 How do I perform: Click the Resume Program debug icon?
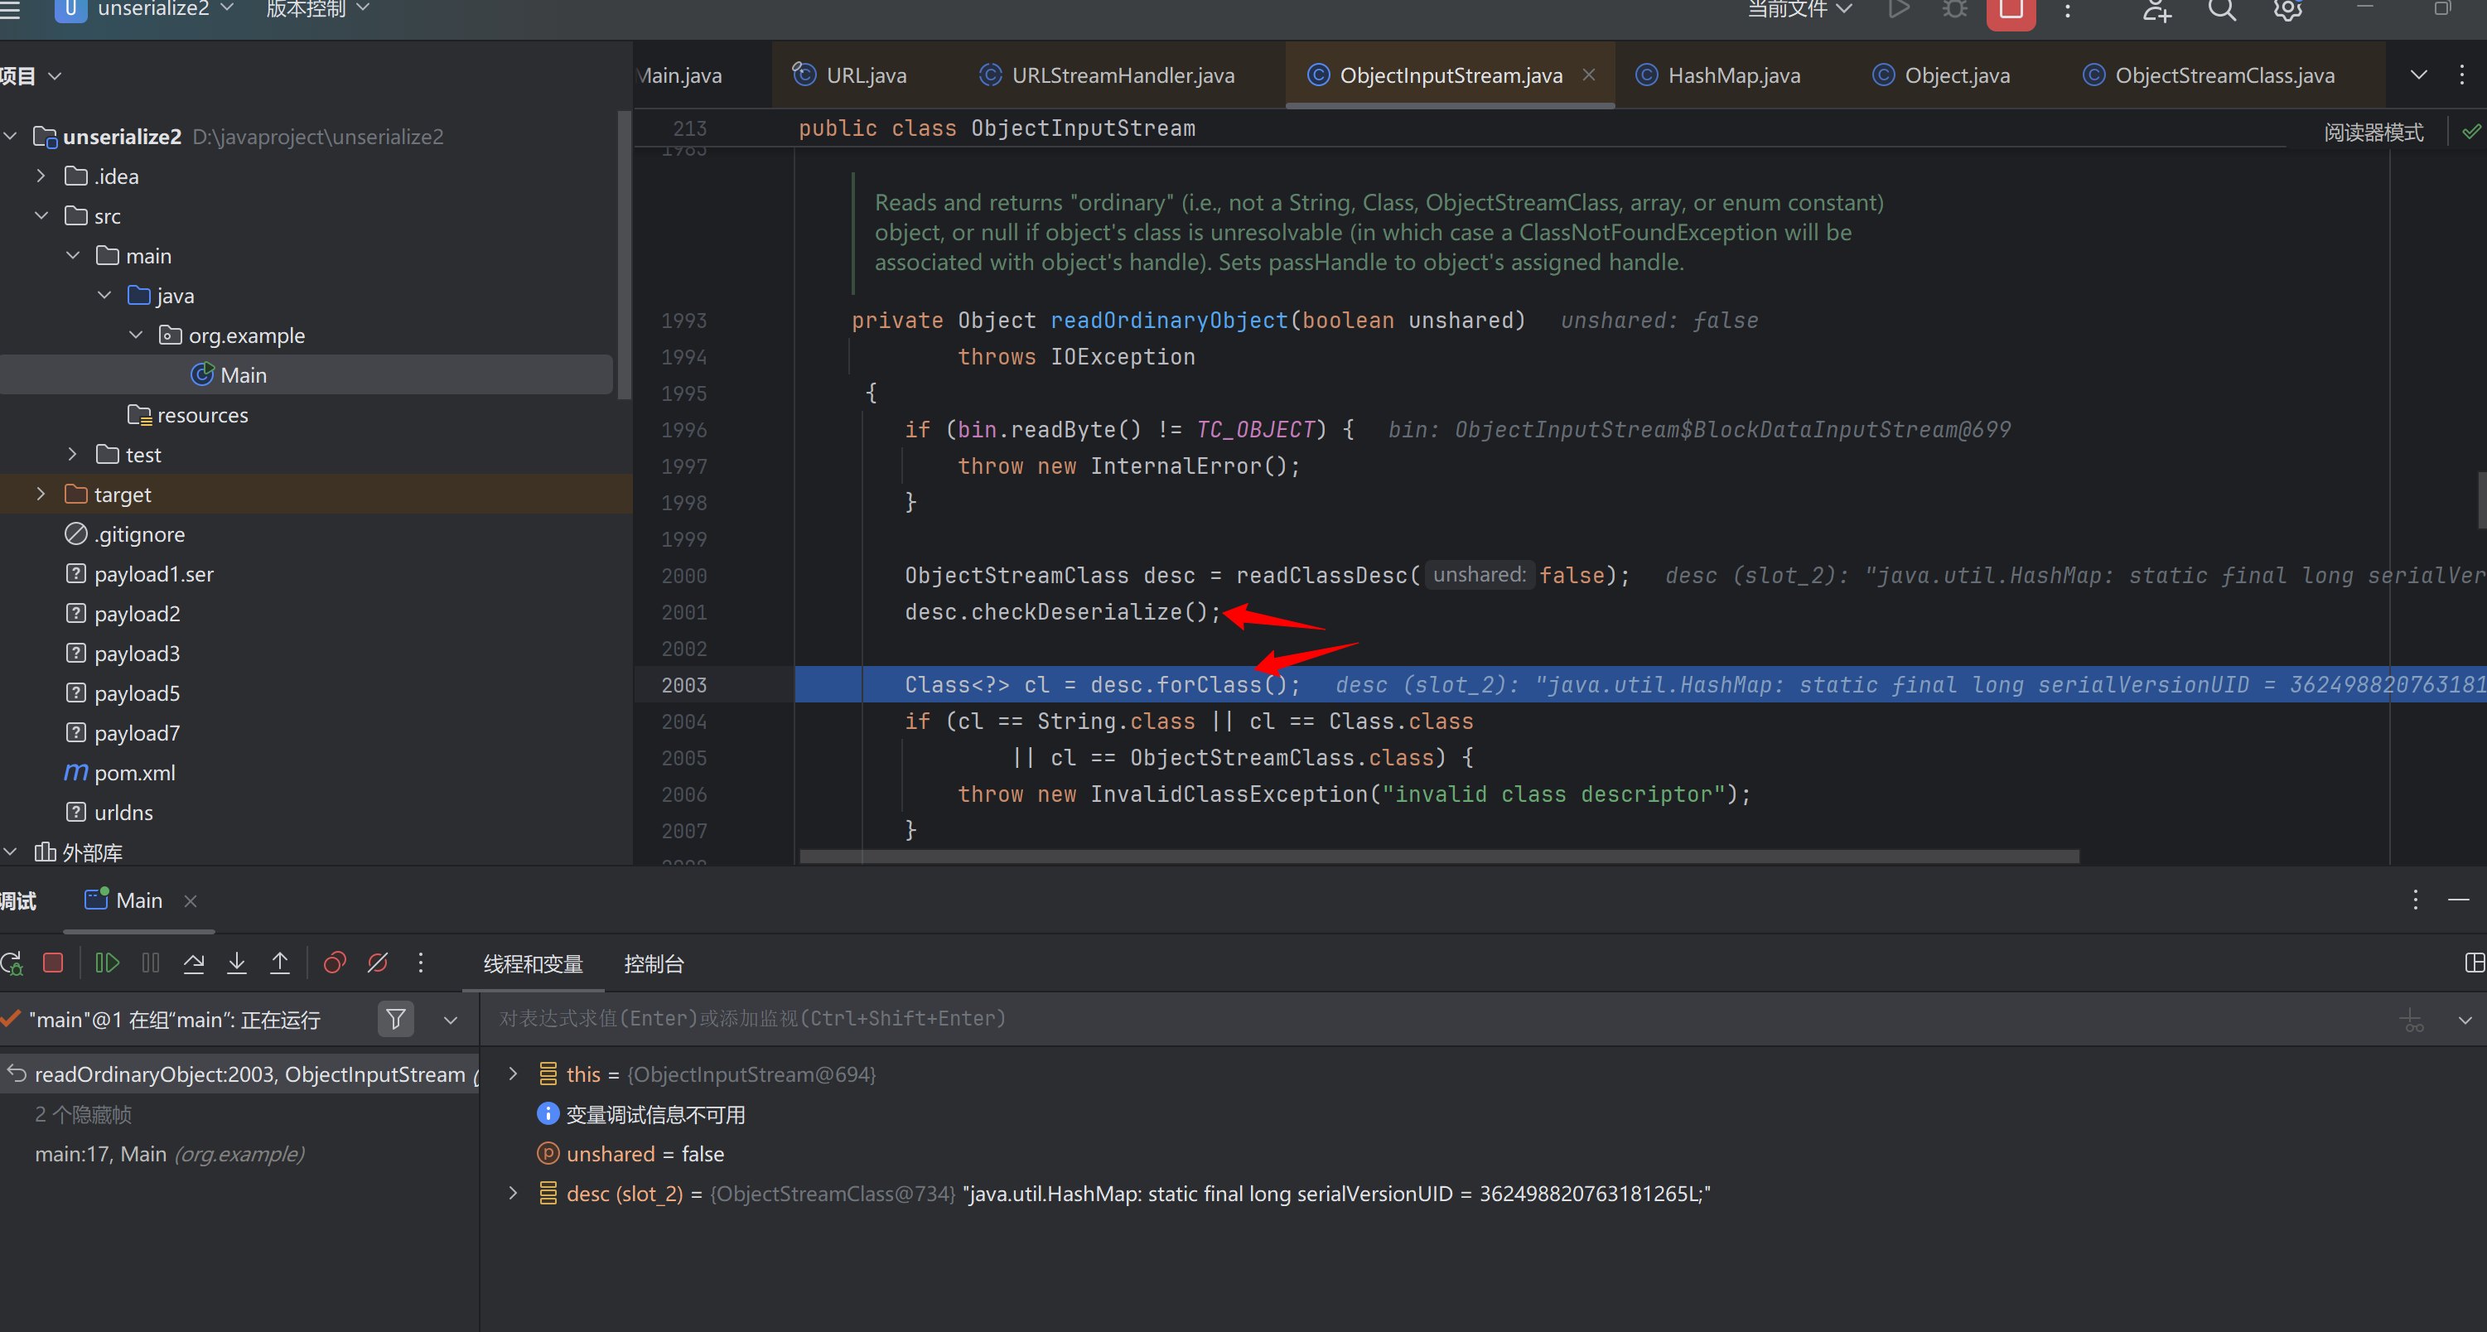[x=107, y=963]
